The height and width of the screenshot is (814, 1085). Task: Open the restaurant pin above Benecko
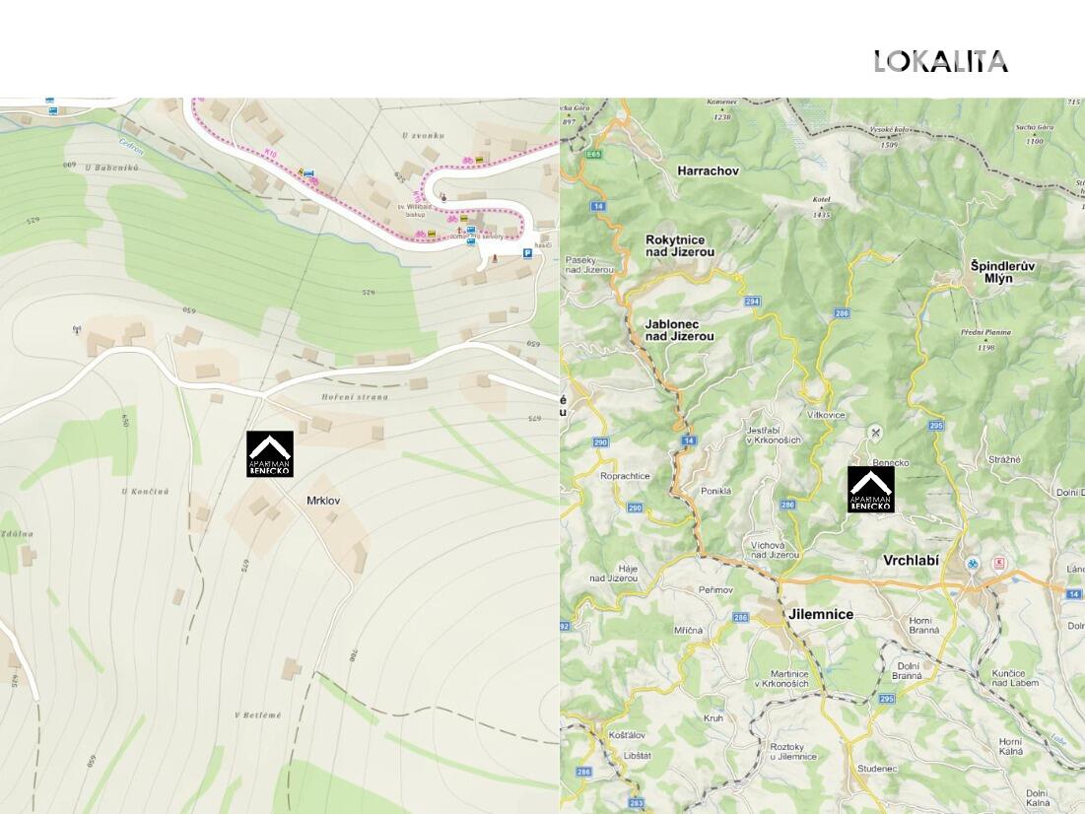tap(875, 433)
